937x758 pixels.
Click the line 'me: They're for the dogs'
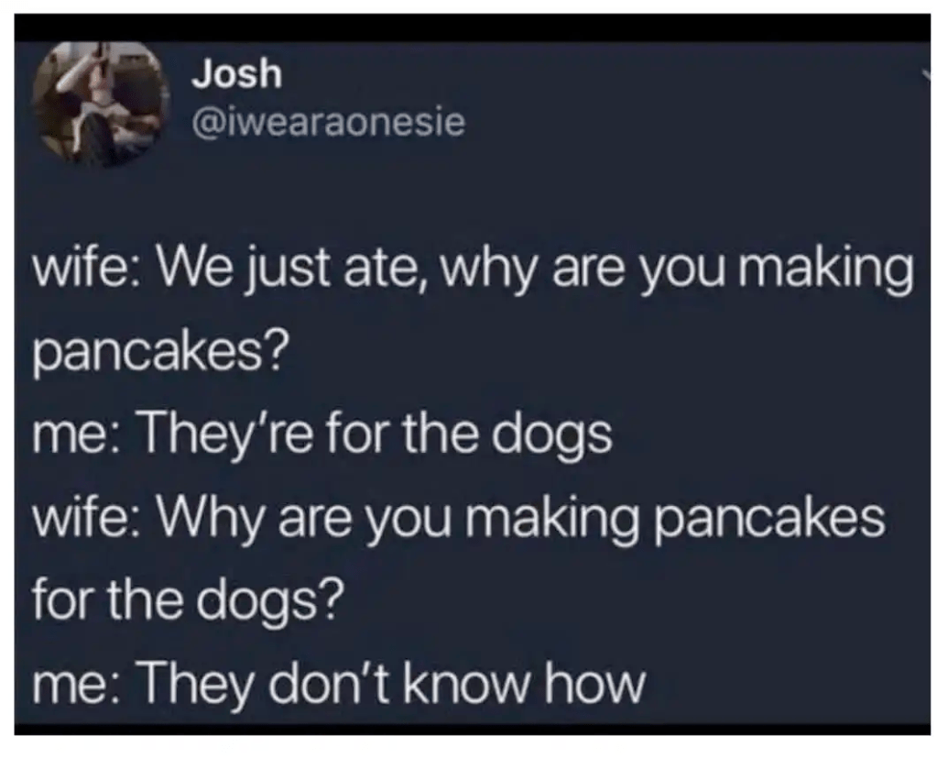point(322,435)
